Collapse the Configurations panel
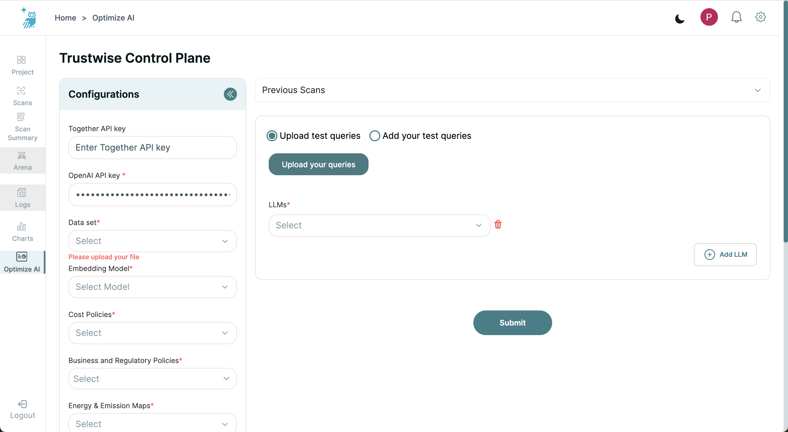 click(x=230, y=94)
